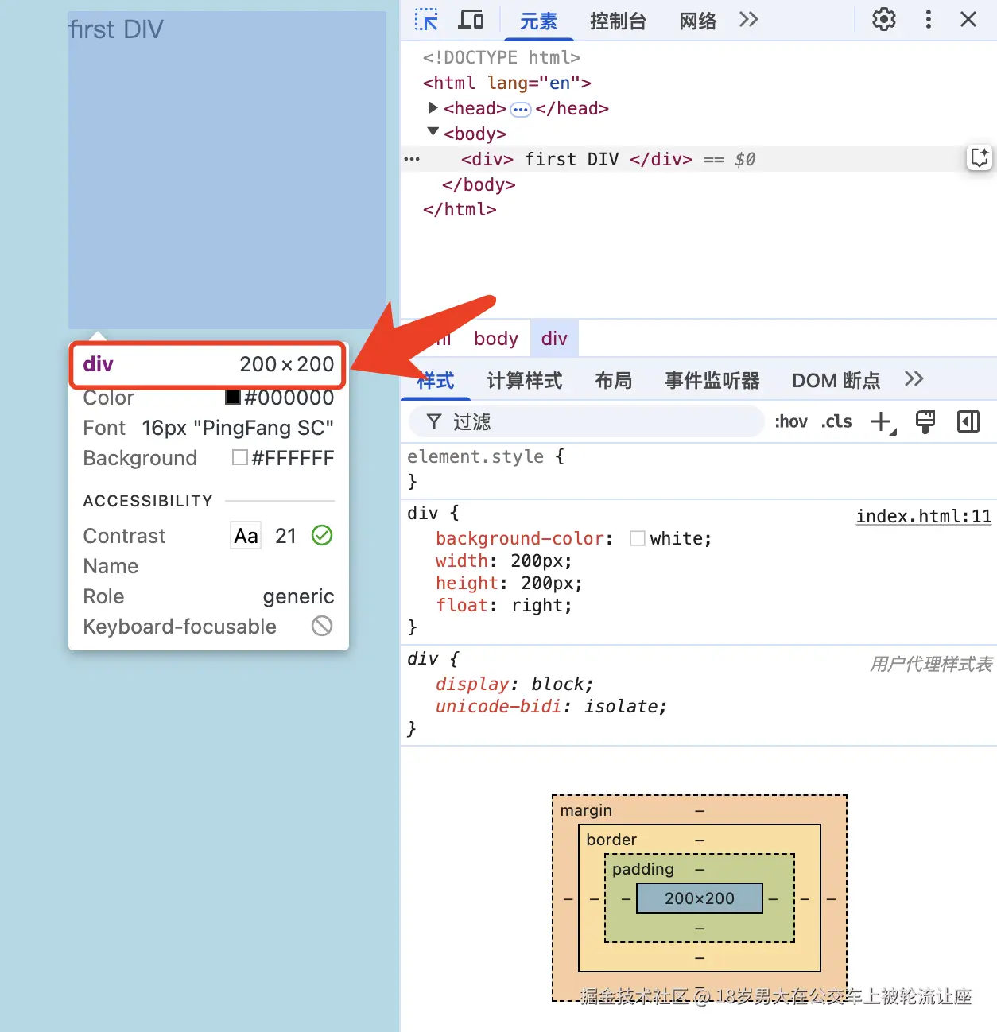Click the green contrast check icon
This screenshot has height=1032, width=997.
click(322, 536)
